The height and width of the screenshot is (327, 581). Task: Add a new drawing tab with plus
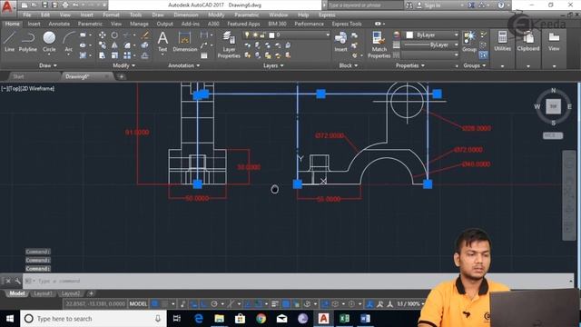click(121, 76)
